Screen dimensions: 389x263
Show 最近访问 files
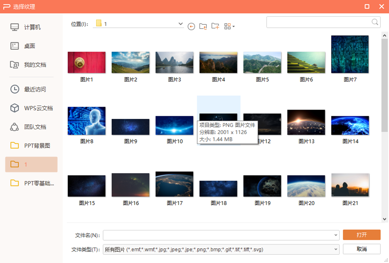tap(31, 89)
